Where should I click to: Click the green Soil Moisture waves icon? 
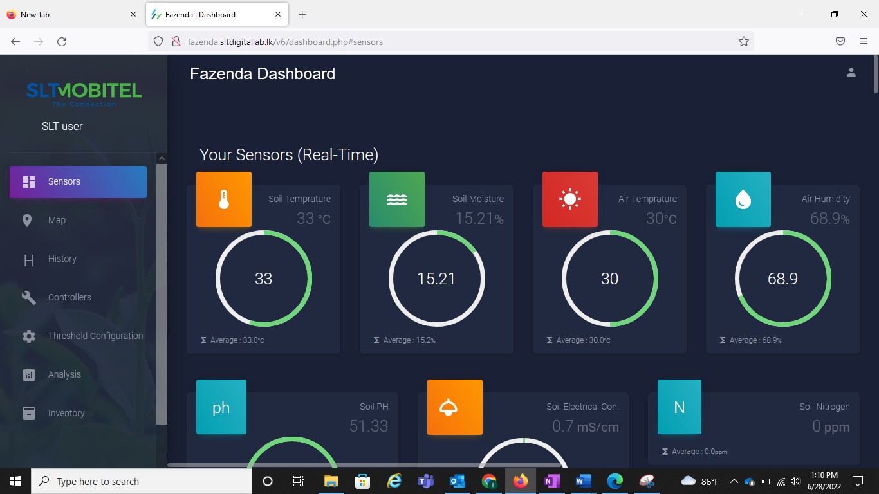(x=396, y=199)
